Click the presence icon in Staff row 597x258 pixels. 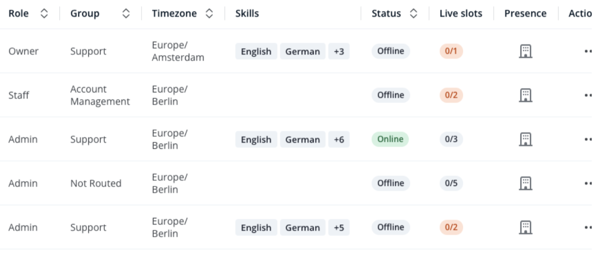(x=525, y=95)
